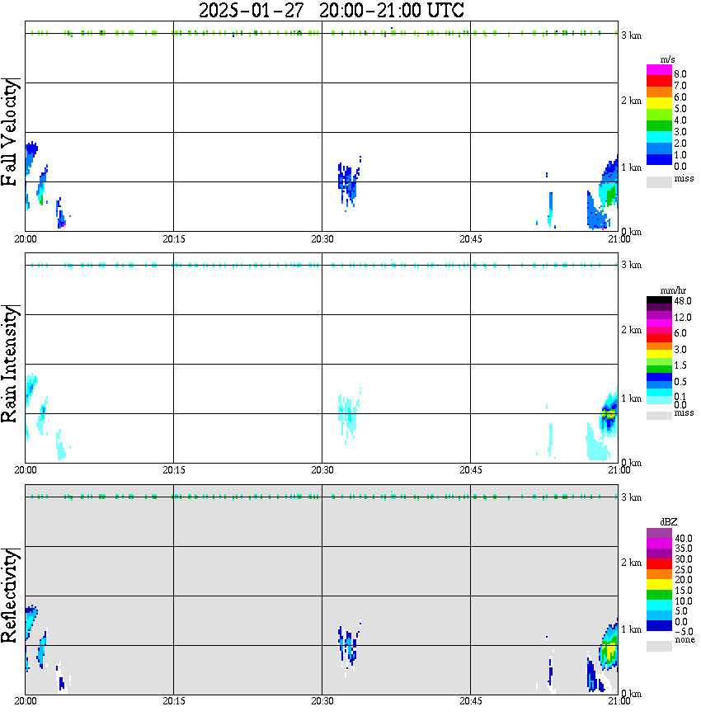Click the '1 km' label beside Reflectivity panel
Image resolution: width=701 pixels, height=716 pixels.
(631, 629)
